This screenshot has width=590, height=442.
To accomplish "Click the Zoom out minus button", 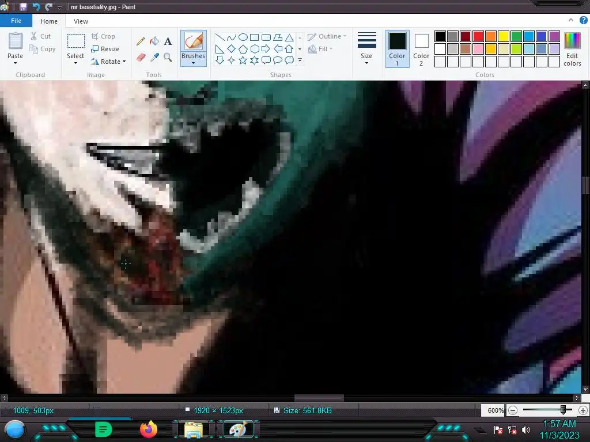I will pos(512,410).
